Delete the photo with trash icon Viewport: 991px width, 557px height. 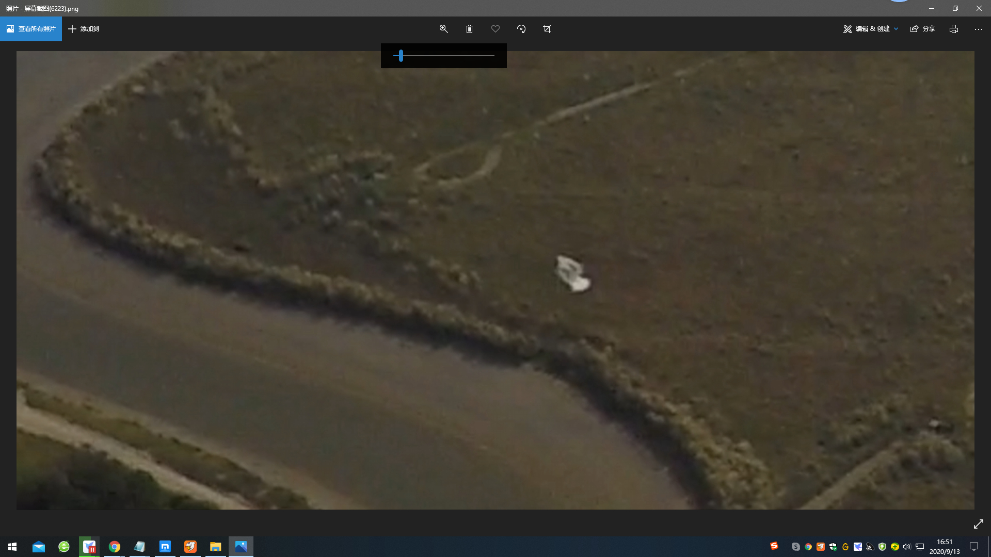click(x=469, y=29)
